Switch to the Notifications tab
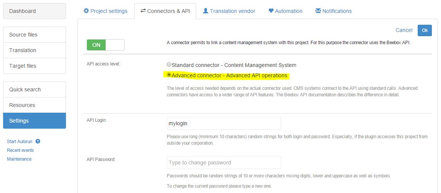 pos(333,11)
